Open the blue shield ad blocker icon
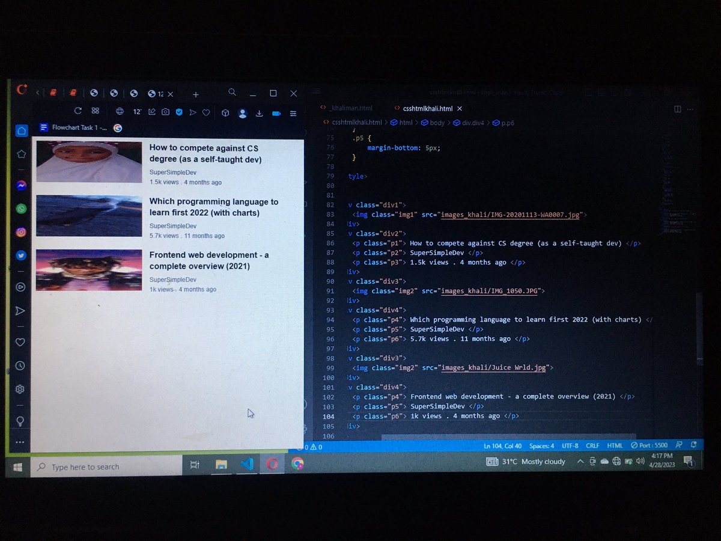The width and height of the screenshot is (721, 541). point(179,112)
